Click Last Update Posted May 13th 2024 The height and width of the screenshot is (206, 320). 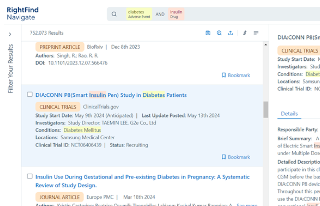pyautogui.click(x=181, y=116)
